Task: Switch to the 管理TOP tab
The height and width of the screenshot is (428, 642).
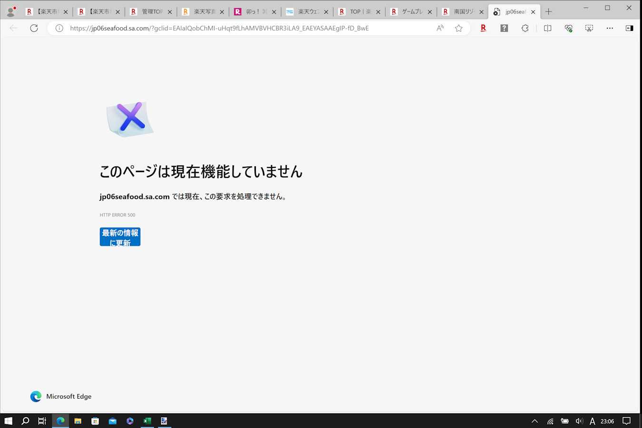Action: (x=151, y=11)
